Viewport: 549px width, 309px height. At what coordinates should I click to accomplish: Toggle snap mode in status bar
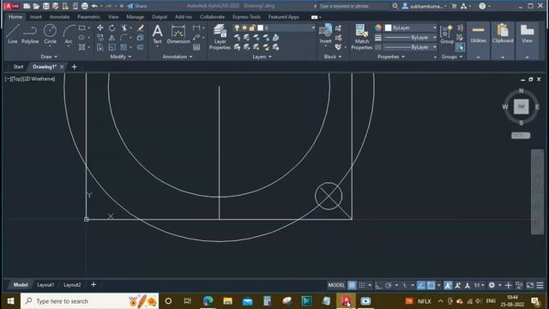point(362,285)
